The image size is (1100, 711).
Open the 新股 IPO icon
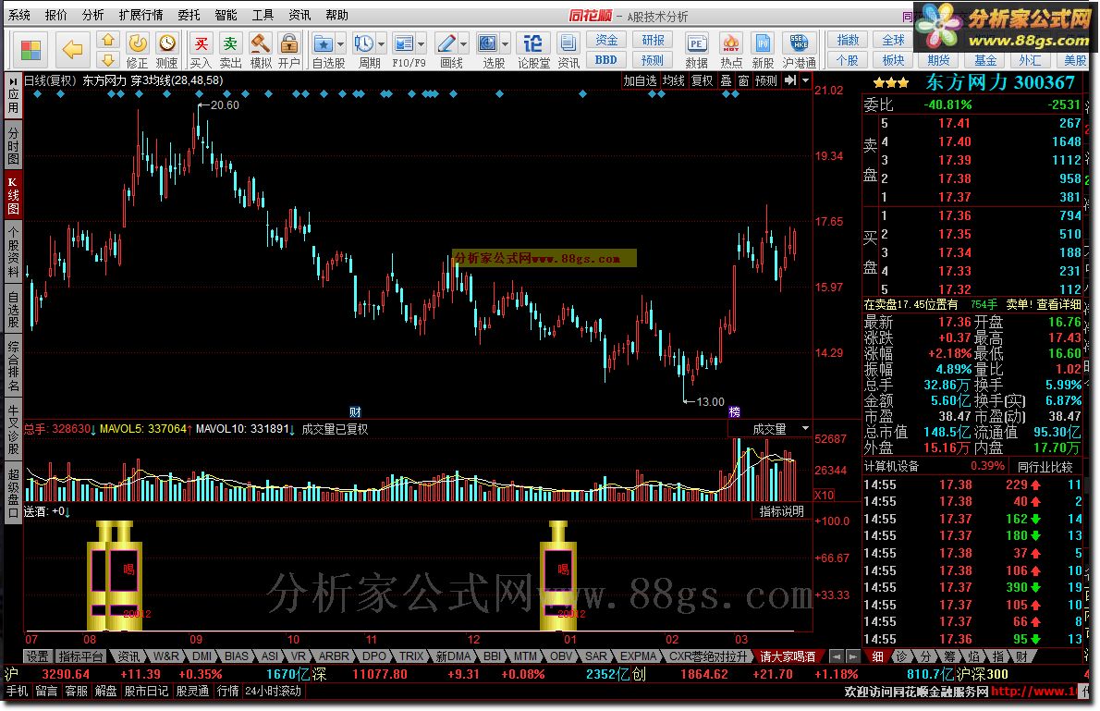click(763, 51)
